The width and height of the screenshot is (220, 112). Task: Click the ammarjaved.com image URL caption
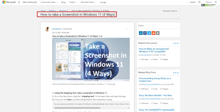84,84
